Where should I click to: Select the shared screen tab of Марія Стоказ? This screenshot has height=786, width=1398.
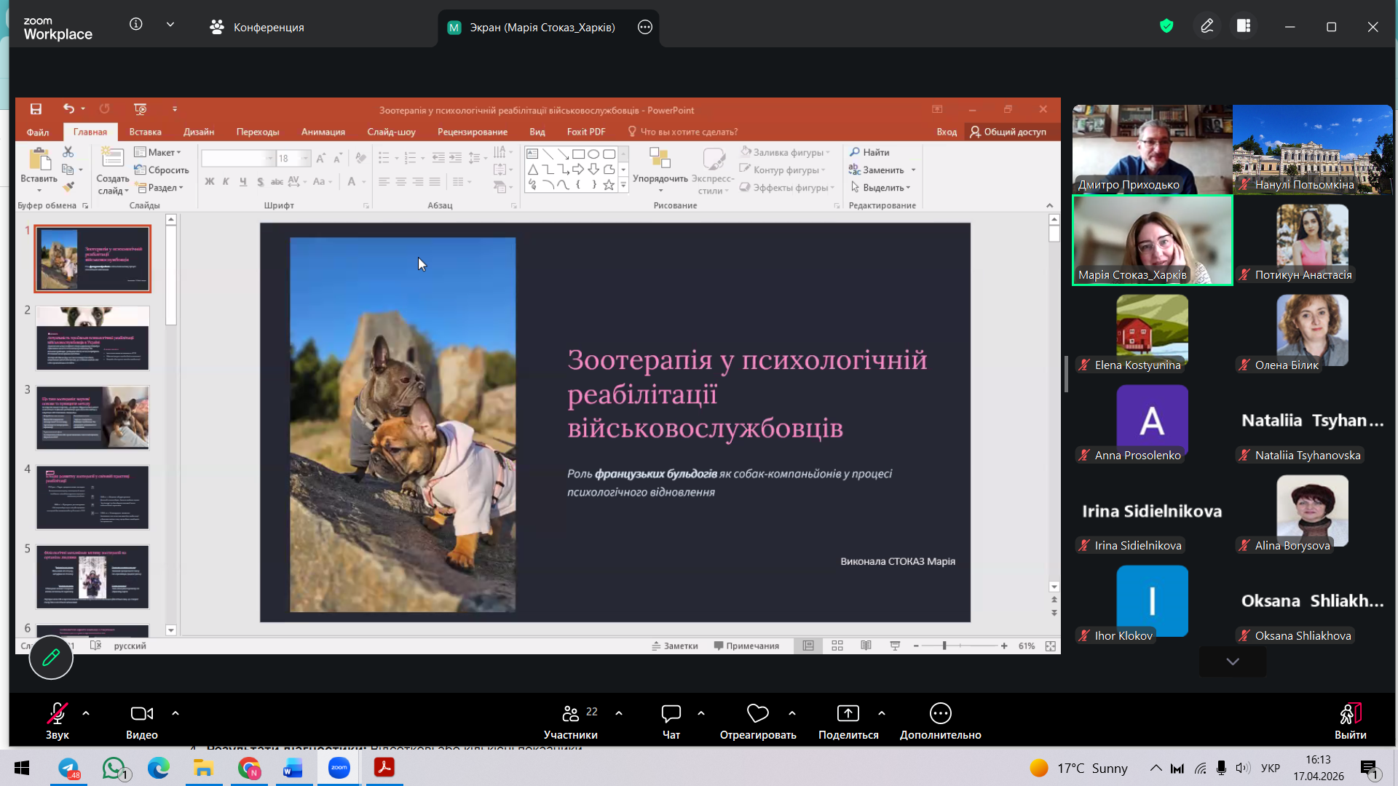pos(532,27)
